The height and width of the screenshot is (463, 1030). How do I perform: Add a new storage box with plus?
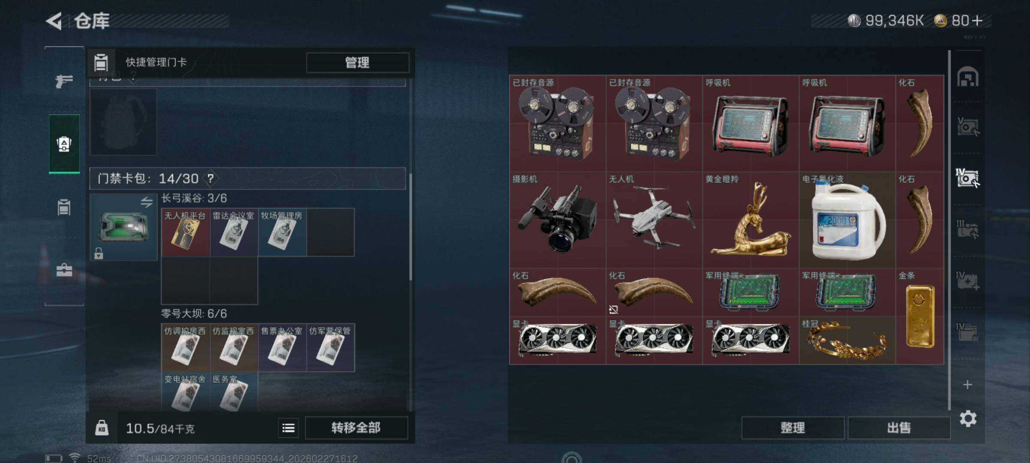point(967,385)
